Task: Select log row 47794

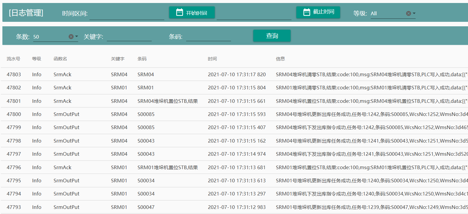Action: click(234, 194)
